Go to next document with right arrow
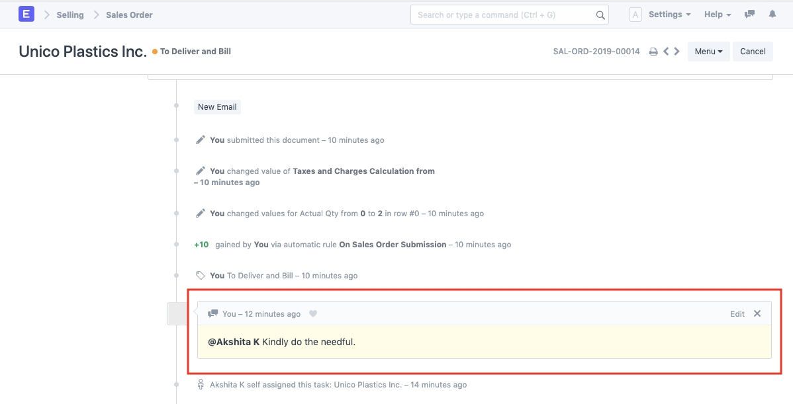The height and width of the screenshot is (404, 793). click(676, 52)
